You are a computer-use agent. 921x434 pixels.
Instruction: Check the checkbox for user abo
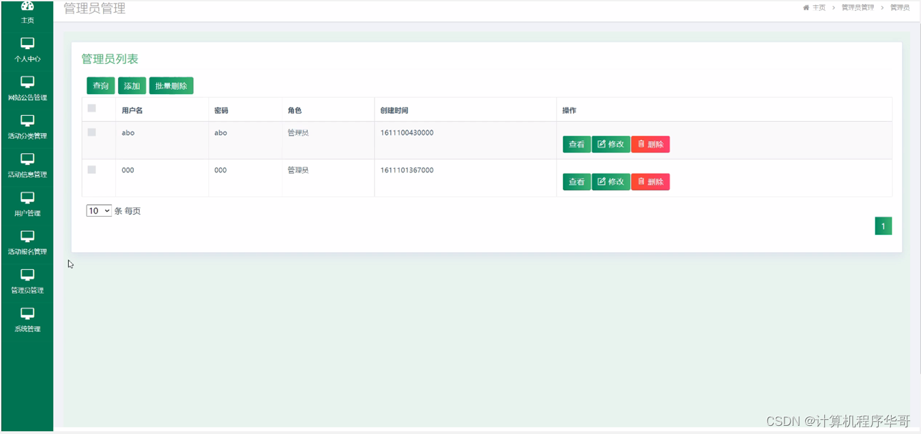pyautogui.click(x=92, y=132)
